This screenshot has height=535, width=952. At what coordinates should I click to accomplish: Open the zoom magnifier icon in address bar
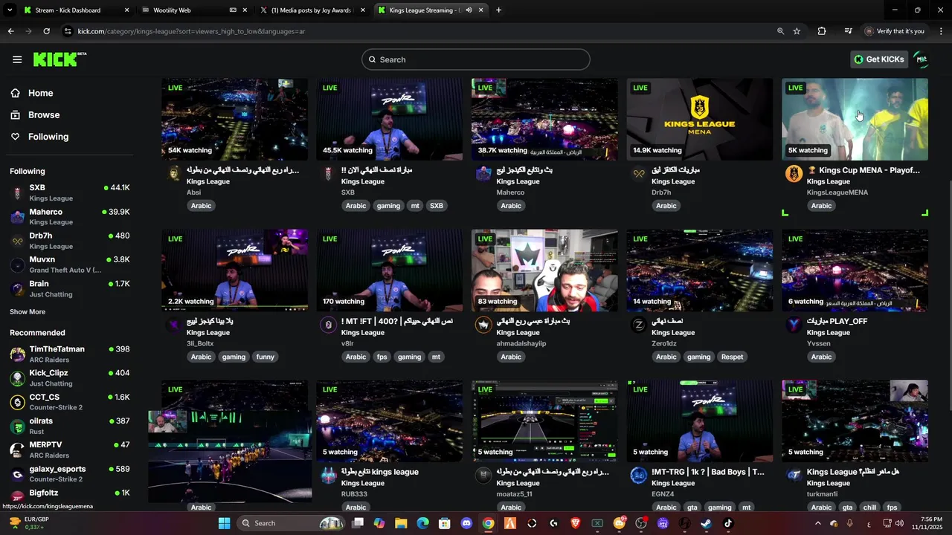tap(780, 31)
